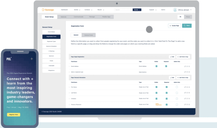
Task: Click copy icon for First Name row
Action: point(187,87)
